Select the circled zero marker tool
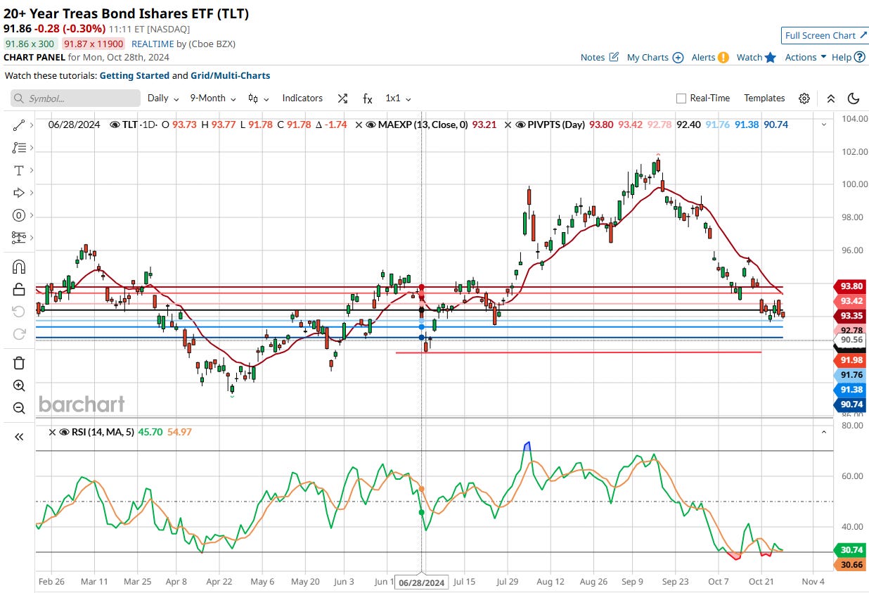The image size is (869, 593). (19, 215)
